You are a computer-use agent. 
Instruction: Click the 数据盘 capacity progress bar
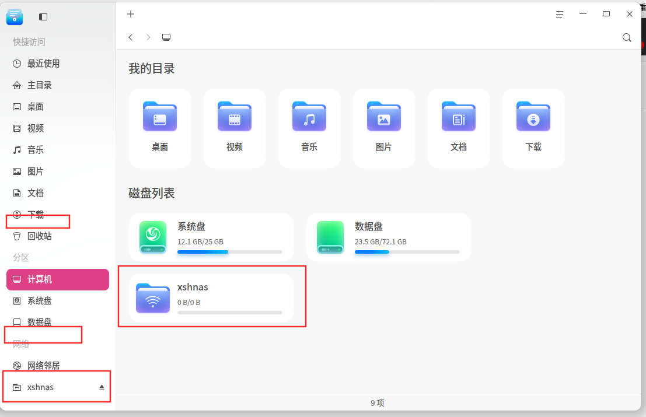click(407, 252)
